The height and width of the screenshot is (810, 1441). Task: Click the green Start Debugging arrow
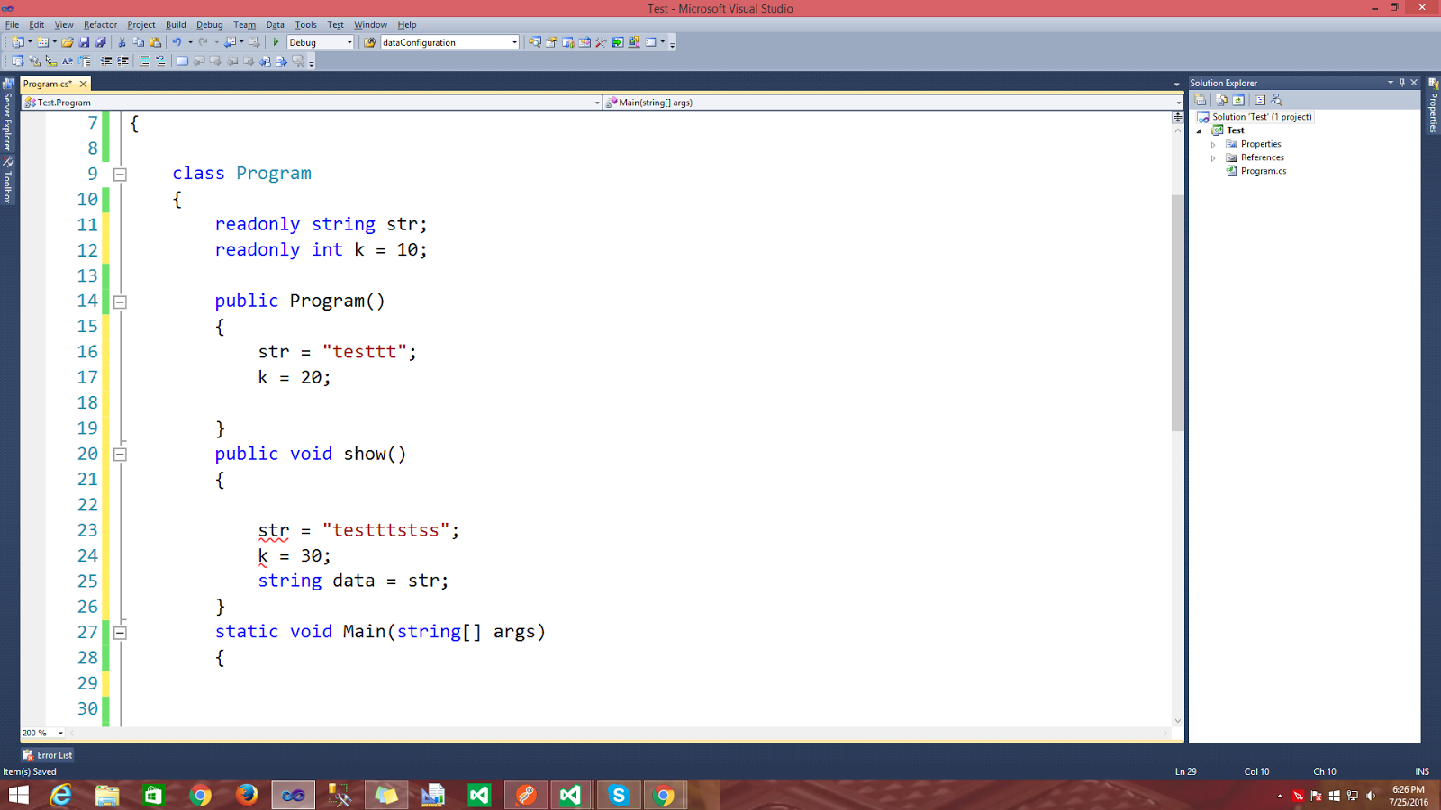276,42
